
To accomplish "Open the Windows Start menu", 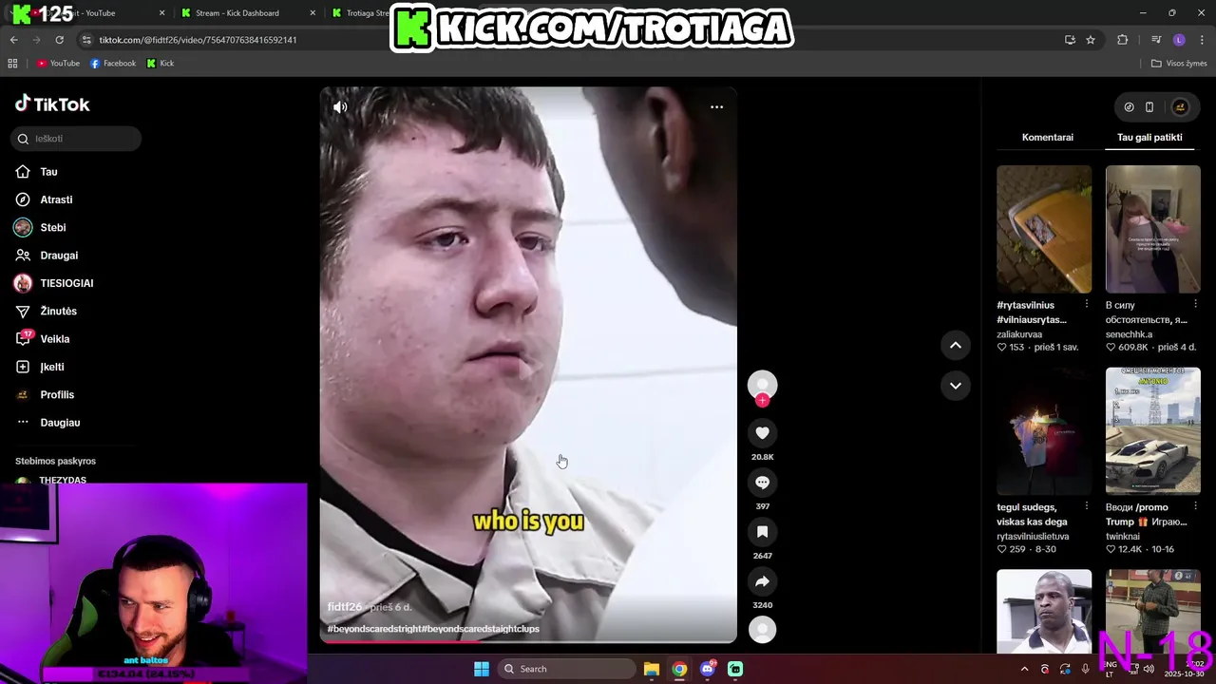I will click(x=482, y=669).
